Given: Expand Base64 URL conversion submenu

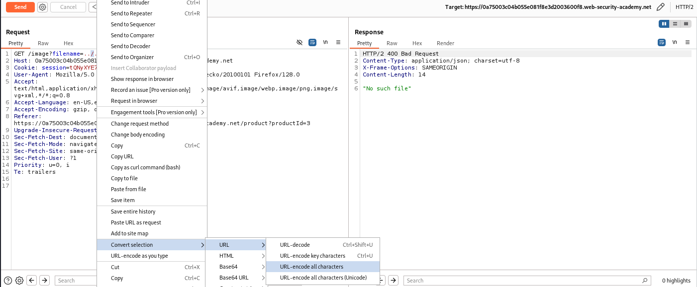Looking at the screenshot, I should pos(236,278).
